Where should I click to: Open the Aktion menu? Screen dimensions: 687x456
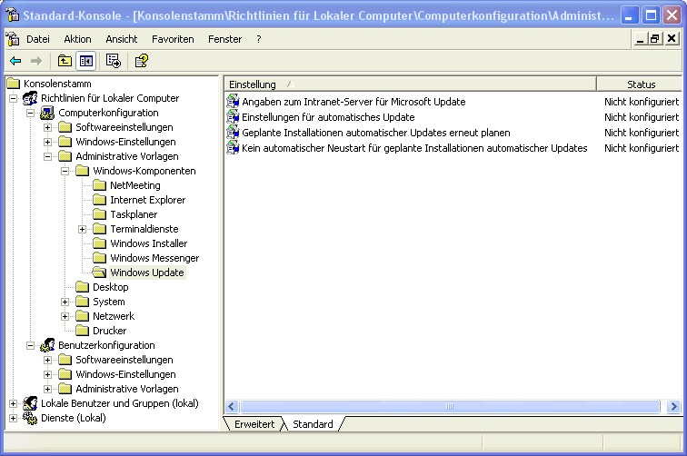[77, 39]
